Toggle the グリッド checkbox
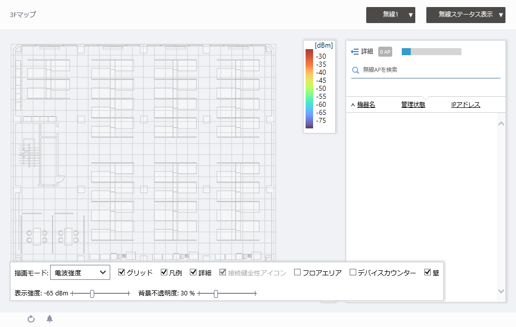The image size is (516, 327). coord(121,272)
